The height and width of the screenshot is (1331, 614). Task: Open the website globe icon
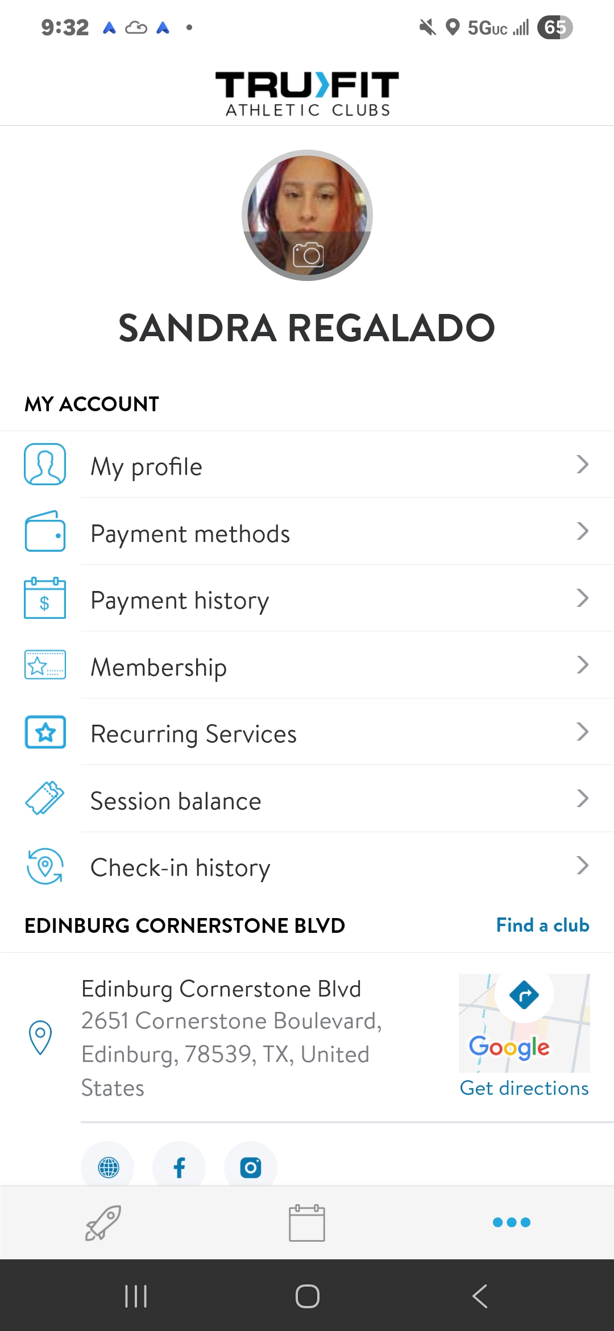(x=108, y=1167)
